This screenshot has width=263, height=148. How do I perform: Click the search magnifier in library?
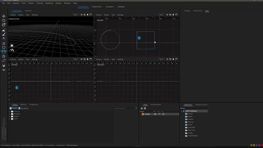pos(136,109)
